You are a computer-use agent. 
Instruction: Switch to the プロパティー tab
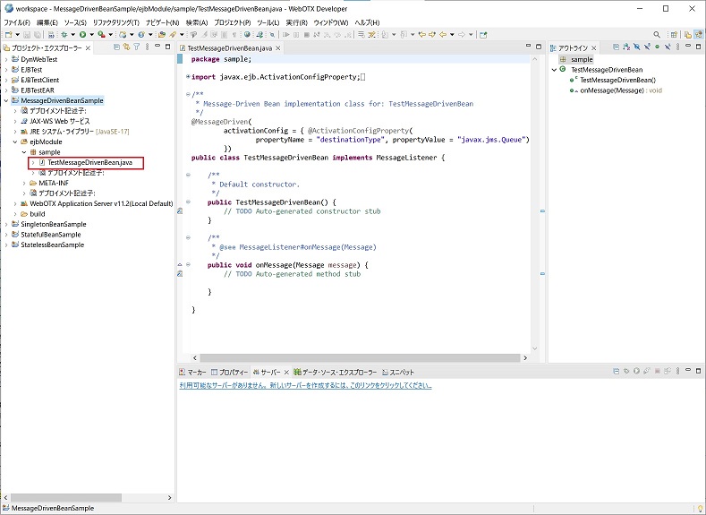[x=233, y=371]
